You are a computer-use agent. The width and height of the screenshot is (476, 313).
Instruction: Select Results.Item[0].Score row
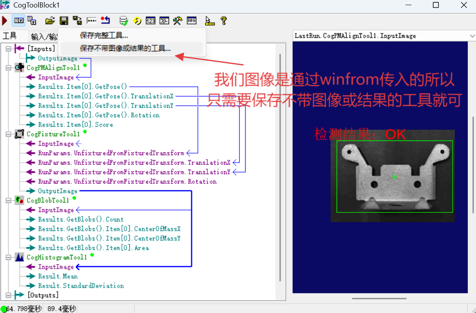coord(76,125)
